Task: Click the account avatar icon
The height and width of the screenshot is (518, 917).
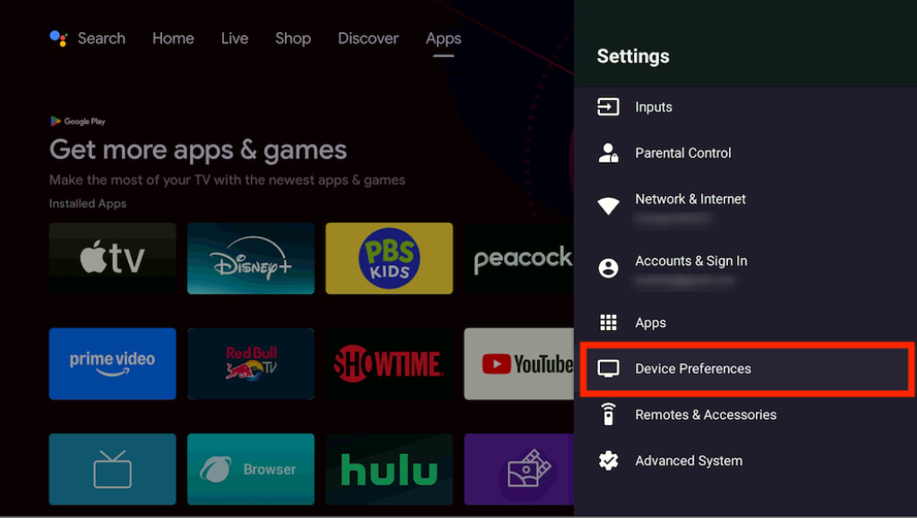Action: pyautogui.click(x=608, y=268)
